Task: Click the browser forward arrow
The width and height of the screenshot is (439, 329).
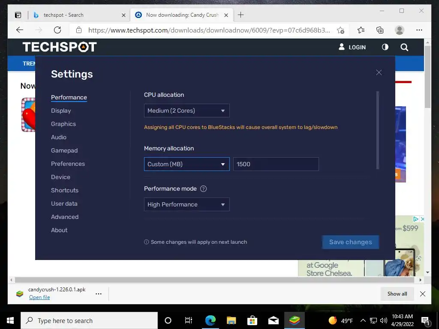Action: tap(39, 30)
